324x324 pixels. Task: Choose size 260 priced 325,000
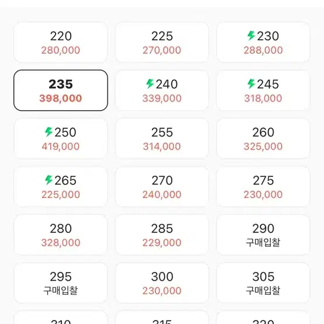pyautogui.click(x=263, y=138)
